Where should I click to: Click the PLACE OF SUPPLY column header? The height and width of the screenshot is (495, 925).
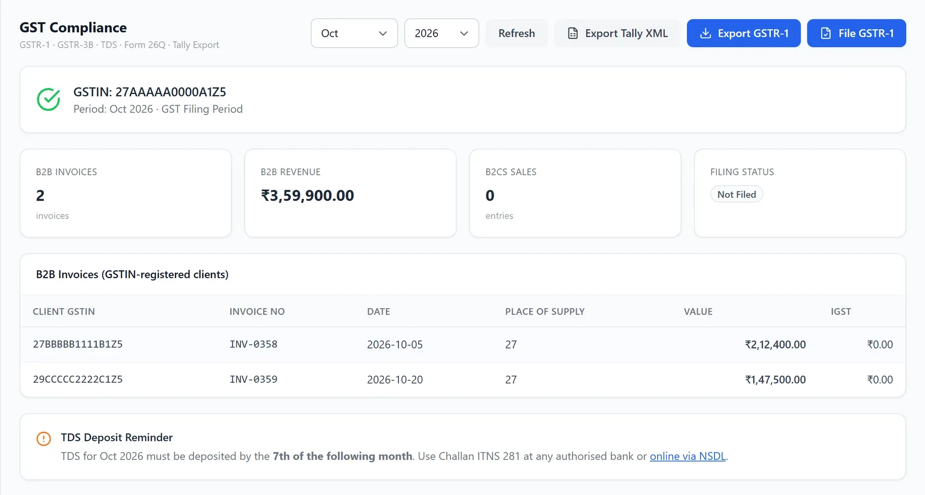pos(544,312)
